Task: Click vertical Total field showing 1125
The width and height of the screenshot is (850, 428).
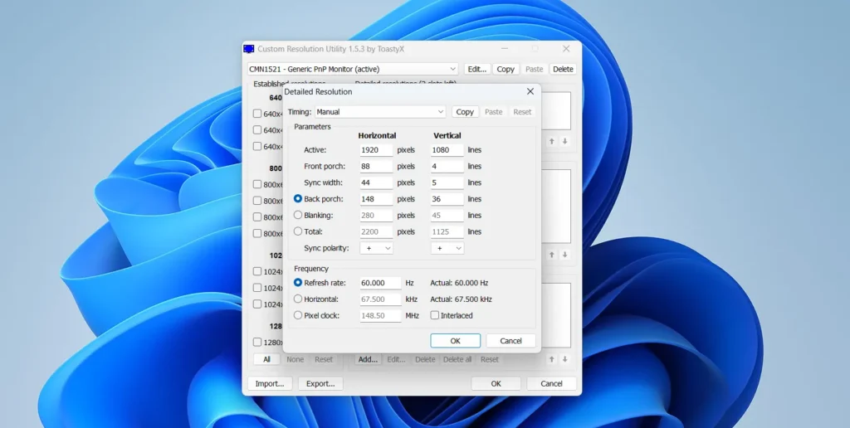Action: point(447,231)
